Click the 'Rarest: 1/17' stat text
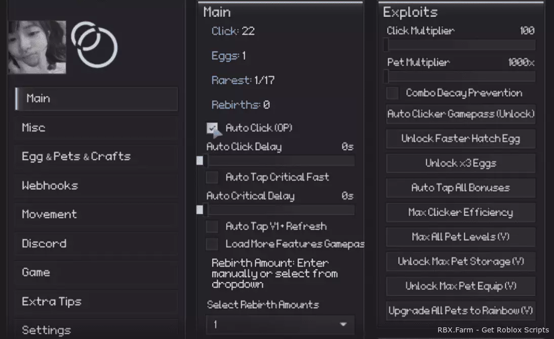 [x=243, y=80]
